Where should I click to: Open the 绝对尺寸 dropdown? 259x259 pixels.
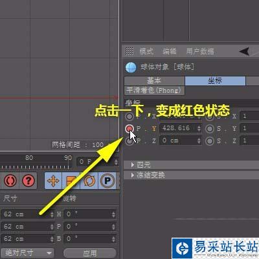pos(27,253)
